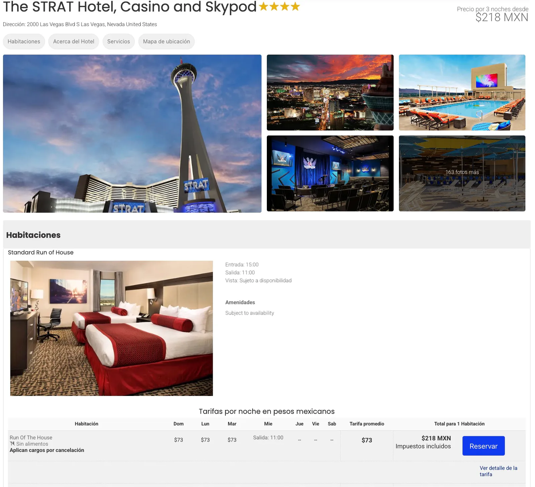Click the Standard Run of House title
The height and width of the screenshot is (487, 535).
click(41, 252)
